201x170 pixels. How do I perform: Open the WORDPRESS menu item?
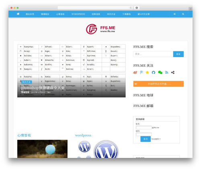click(x=78, y=14)
